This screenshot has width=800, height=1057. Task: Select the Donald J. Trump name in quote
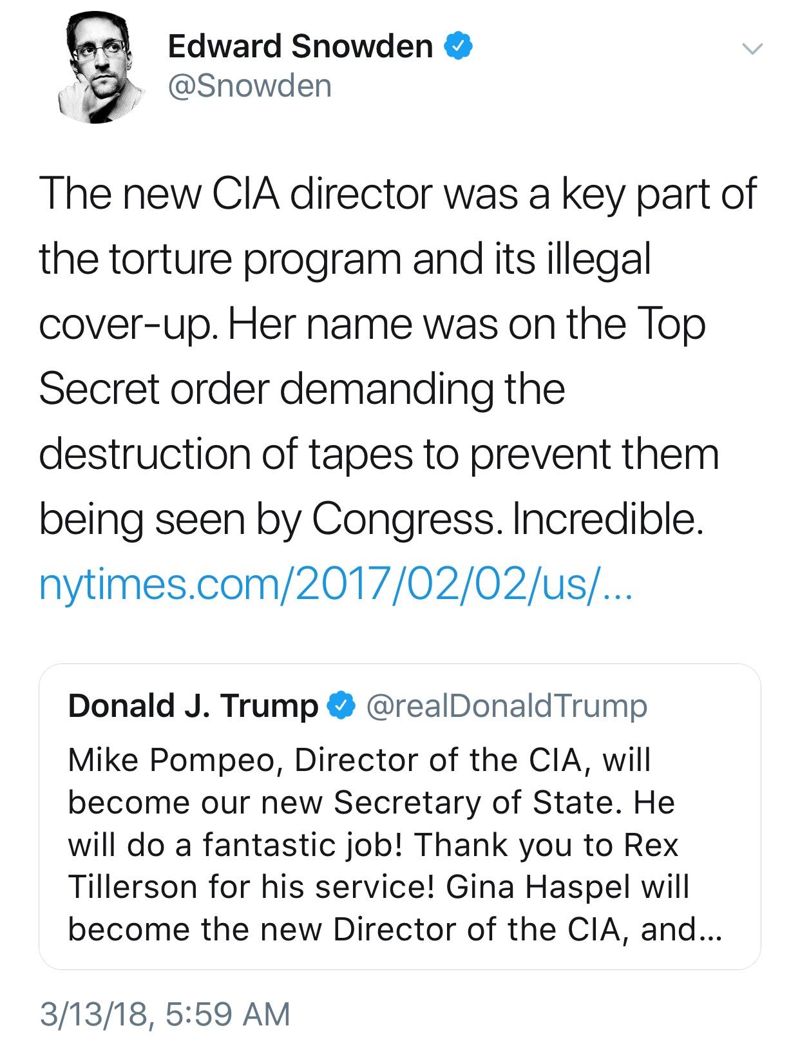193,707
